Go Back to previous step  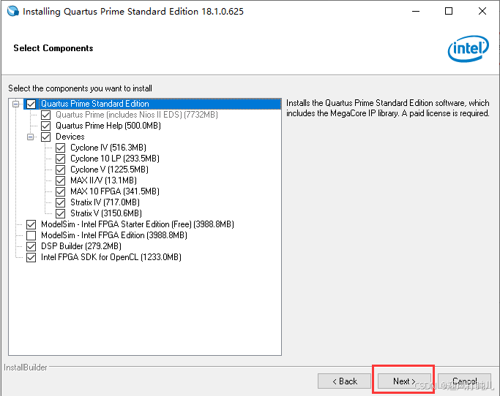(344, 381)
